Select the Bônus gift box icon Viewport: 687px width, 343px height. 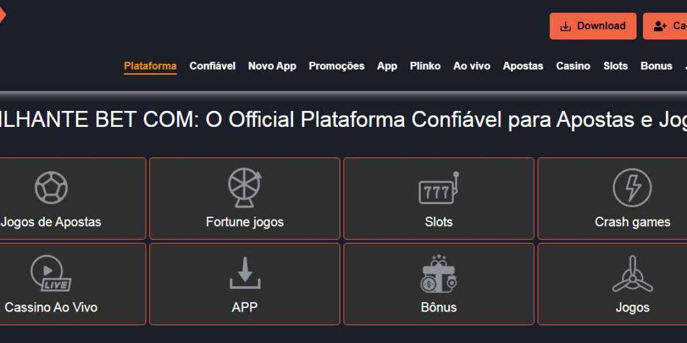[x=439, y=274]
